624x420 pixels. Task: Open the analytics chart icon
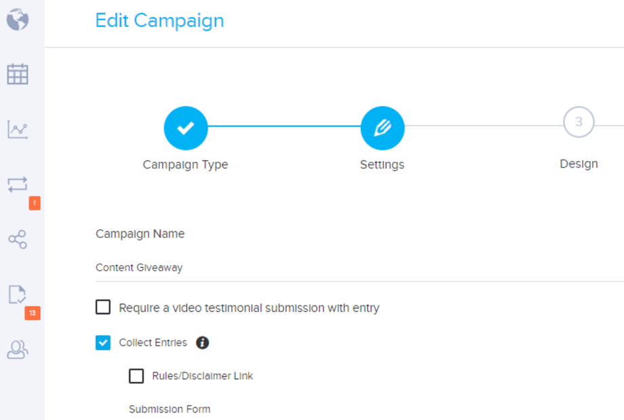[x=18, y=129]
